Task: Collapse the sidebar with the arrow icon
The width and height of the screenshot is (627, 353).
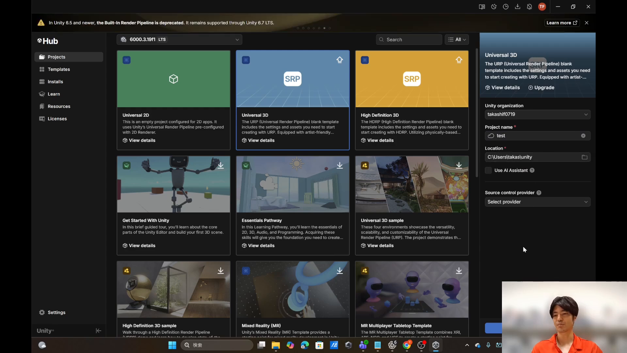Action: point(98,331)
